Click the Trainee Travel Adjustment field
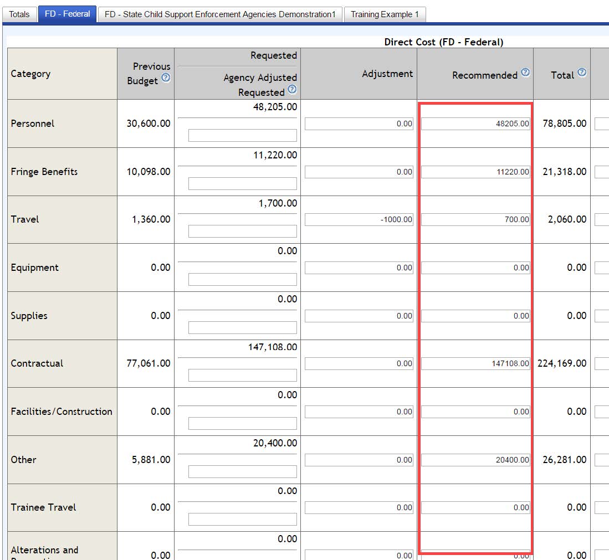The image size is (609, 560). (359, 508)
